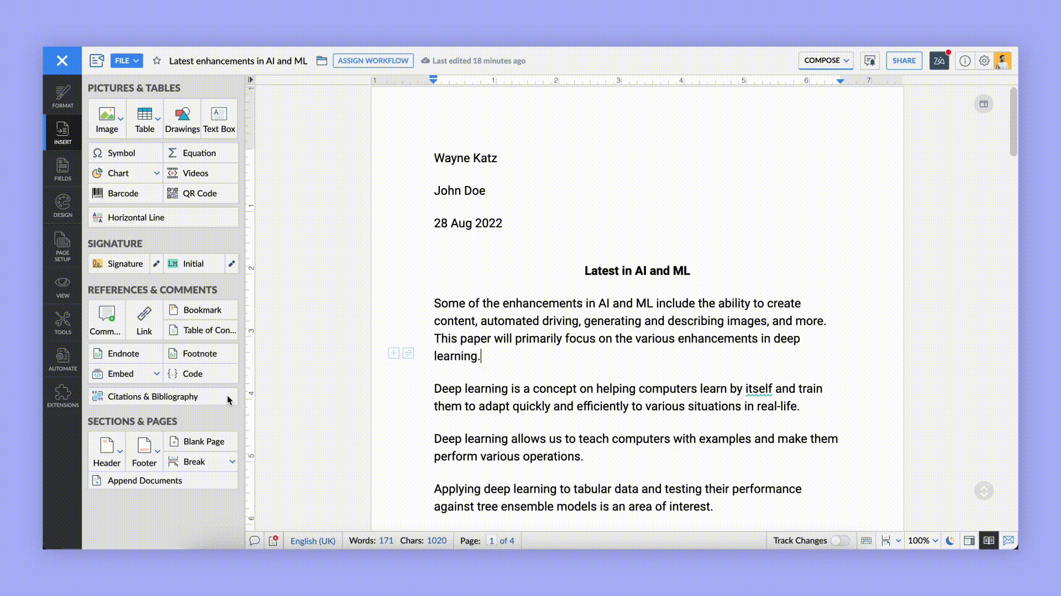Insert a Footnote
This screenshot has width=1061, height=596.
click(x=199, y=353)
